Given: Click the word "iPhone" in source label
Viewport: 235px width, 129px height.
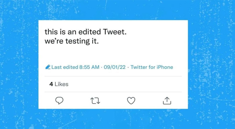Looking at the screenshot, I should (x=165, y=67).
